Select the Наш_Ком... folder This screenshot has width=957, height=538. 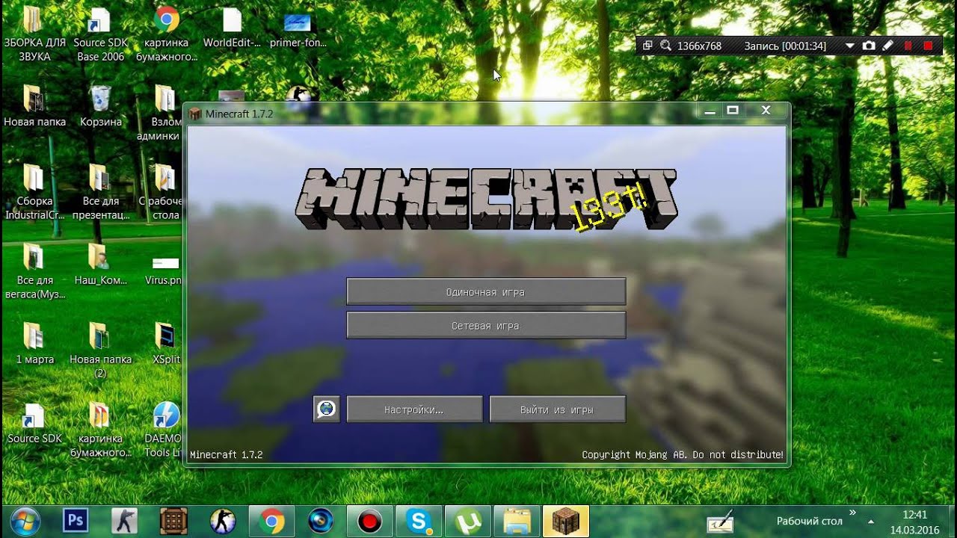tap(100, 266)
